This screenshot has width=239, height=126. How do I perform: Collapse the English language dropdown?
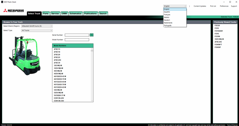coord(175,6)
